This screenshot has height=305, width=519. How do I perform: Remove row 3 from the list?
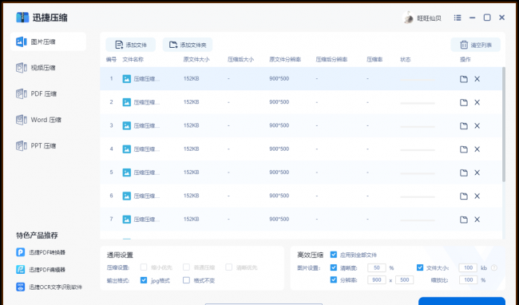(477, 125)
